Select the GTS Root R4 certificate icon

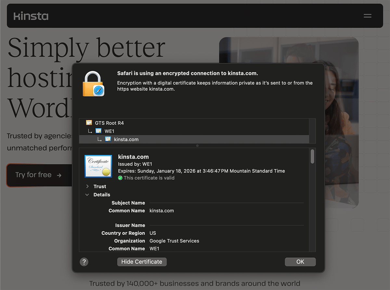(x=89, y=123)
